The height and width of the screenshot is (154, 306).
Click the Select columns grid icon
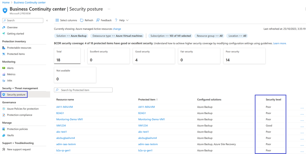tap(57, 20)
